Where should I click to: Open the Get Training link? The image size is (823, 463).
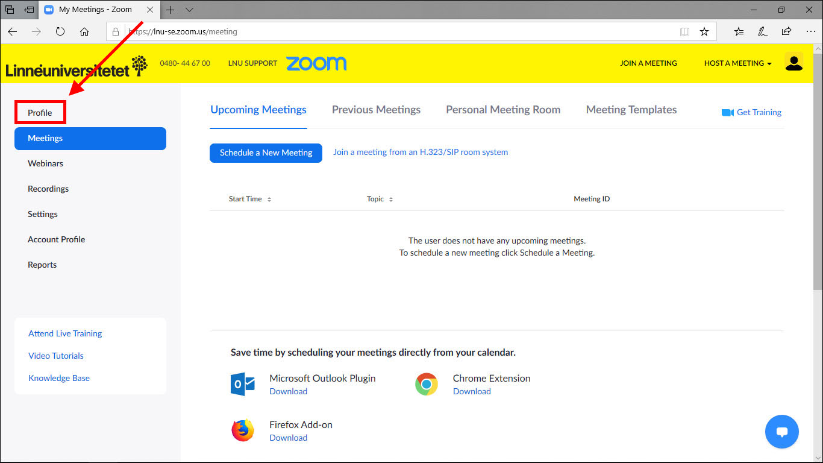coord(759,113)
